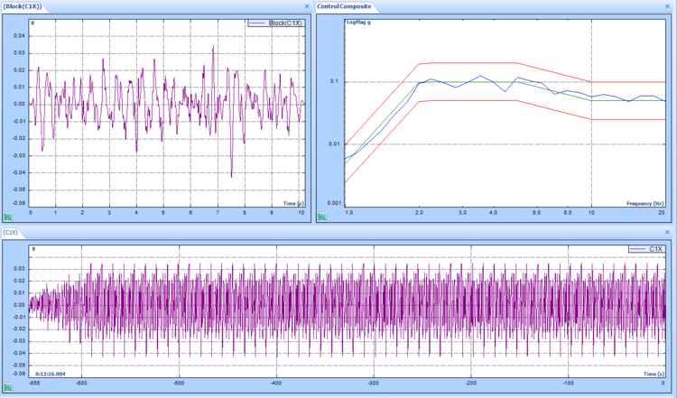Click chart icon below Control Composite plot
This screenshot has height=398, width=677.
[x=320, y=217]
